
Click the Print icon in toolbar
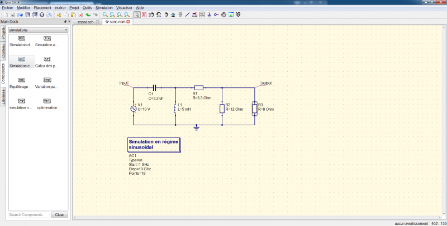click(x=49, y=15)
